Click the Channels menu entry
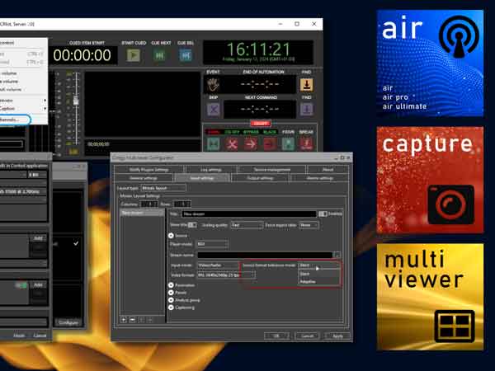 pyautogui.click(x=15, y=120)
